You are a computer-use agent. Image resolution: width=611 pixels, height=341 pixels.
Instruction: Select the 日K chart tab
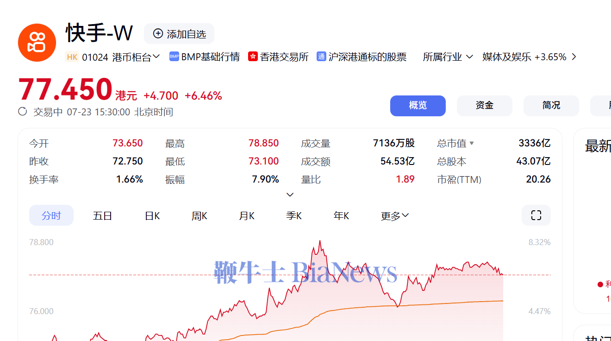coord(152,215)
